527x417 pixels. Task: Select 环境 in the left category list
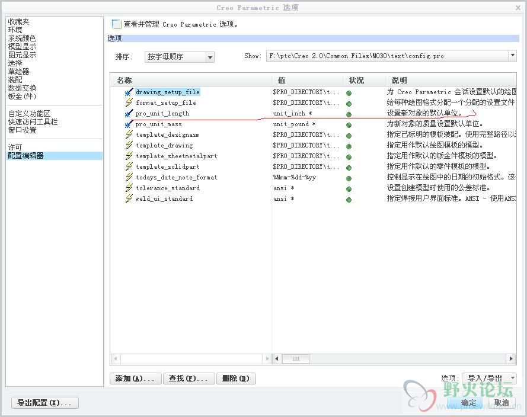pos(15,30)
